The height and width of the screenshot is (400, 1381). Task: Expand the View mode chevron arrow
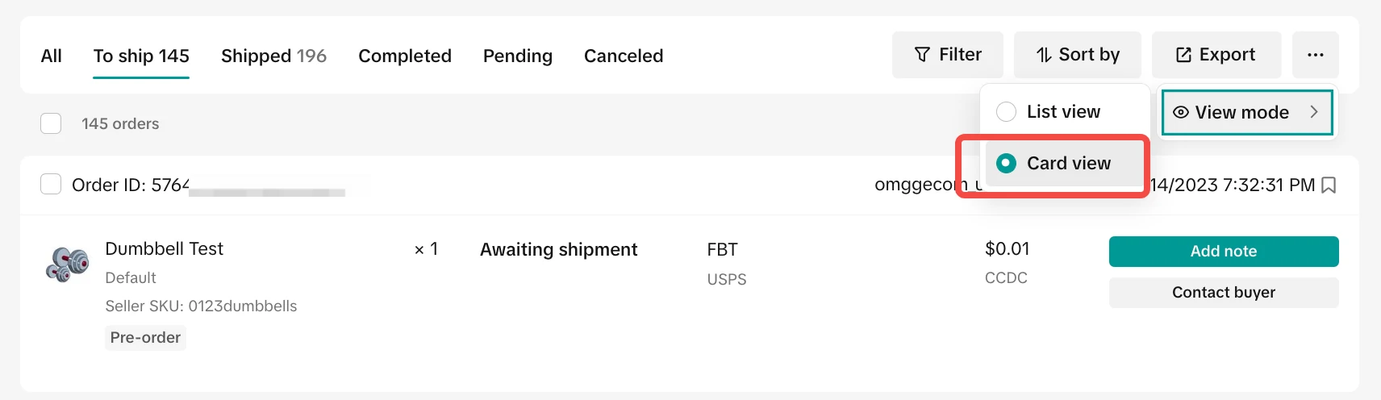pos(1313,112)
